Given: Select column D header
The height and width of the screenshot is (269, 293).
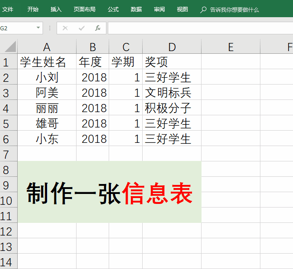Looking at the screenshot, I should pyautogui.click(x=172, y=47).
